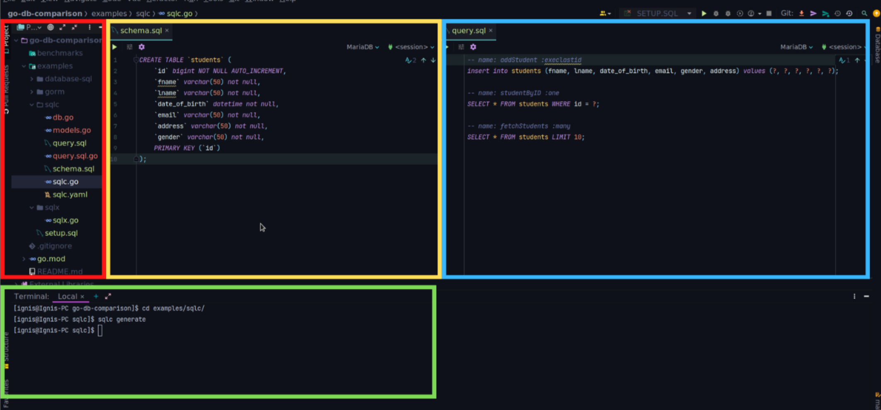This screenshot has height=410, width=881.
Task: Open db.go in the project tree
Action: [63, 117]
